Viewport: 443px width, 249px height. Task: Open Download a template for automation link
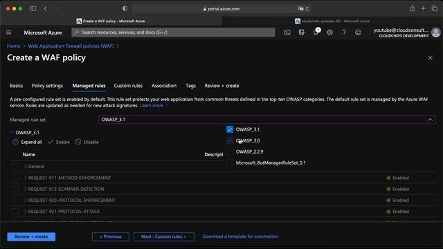tap(240, 237)
